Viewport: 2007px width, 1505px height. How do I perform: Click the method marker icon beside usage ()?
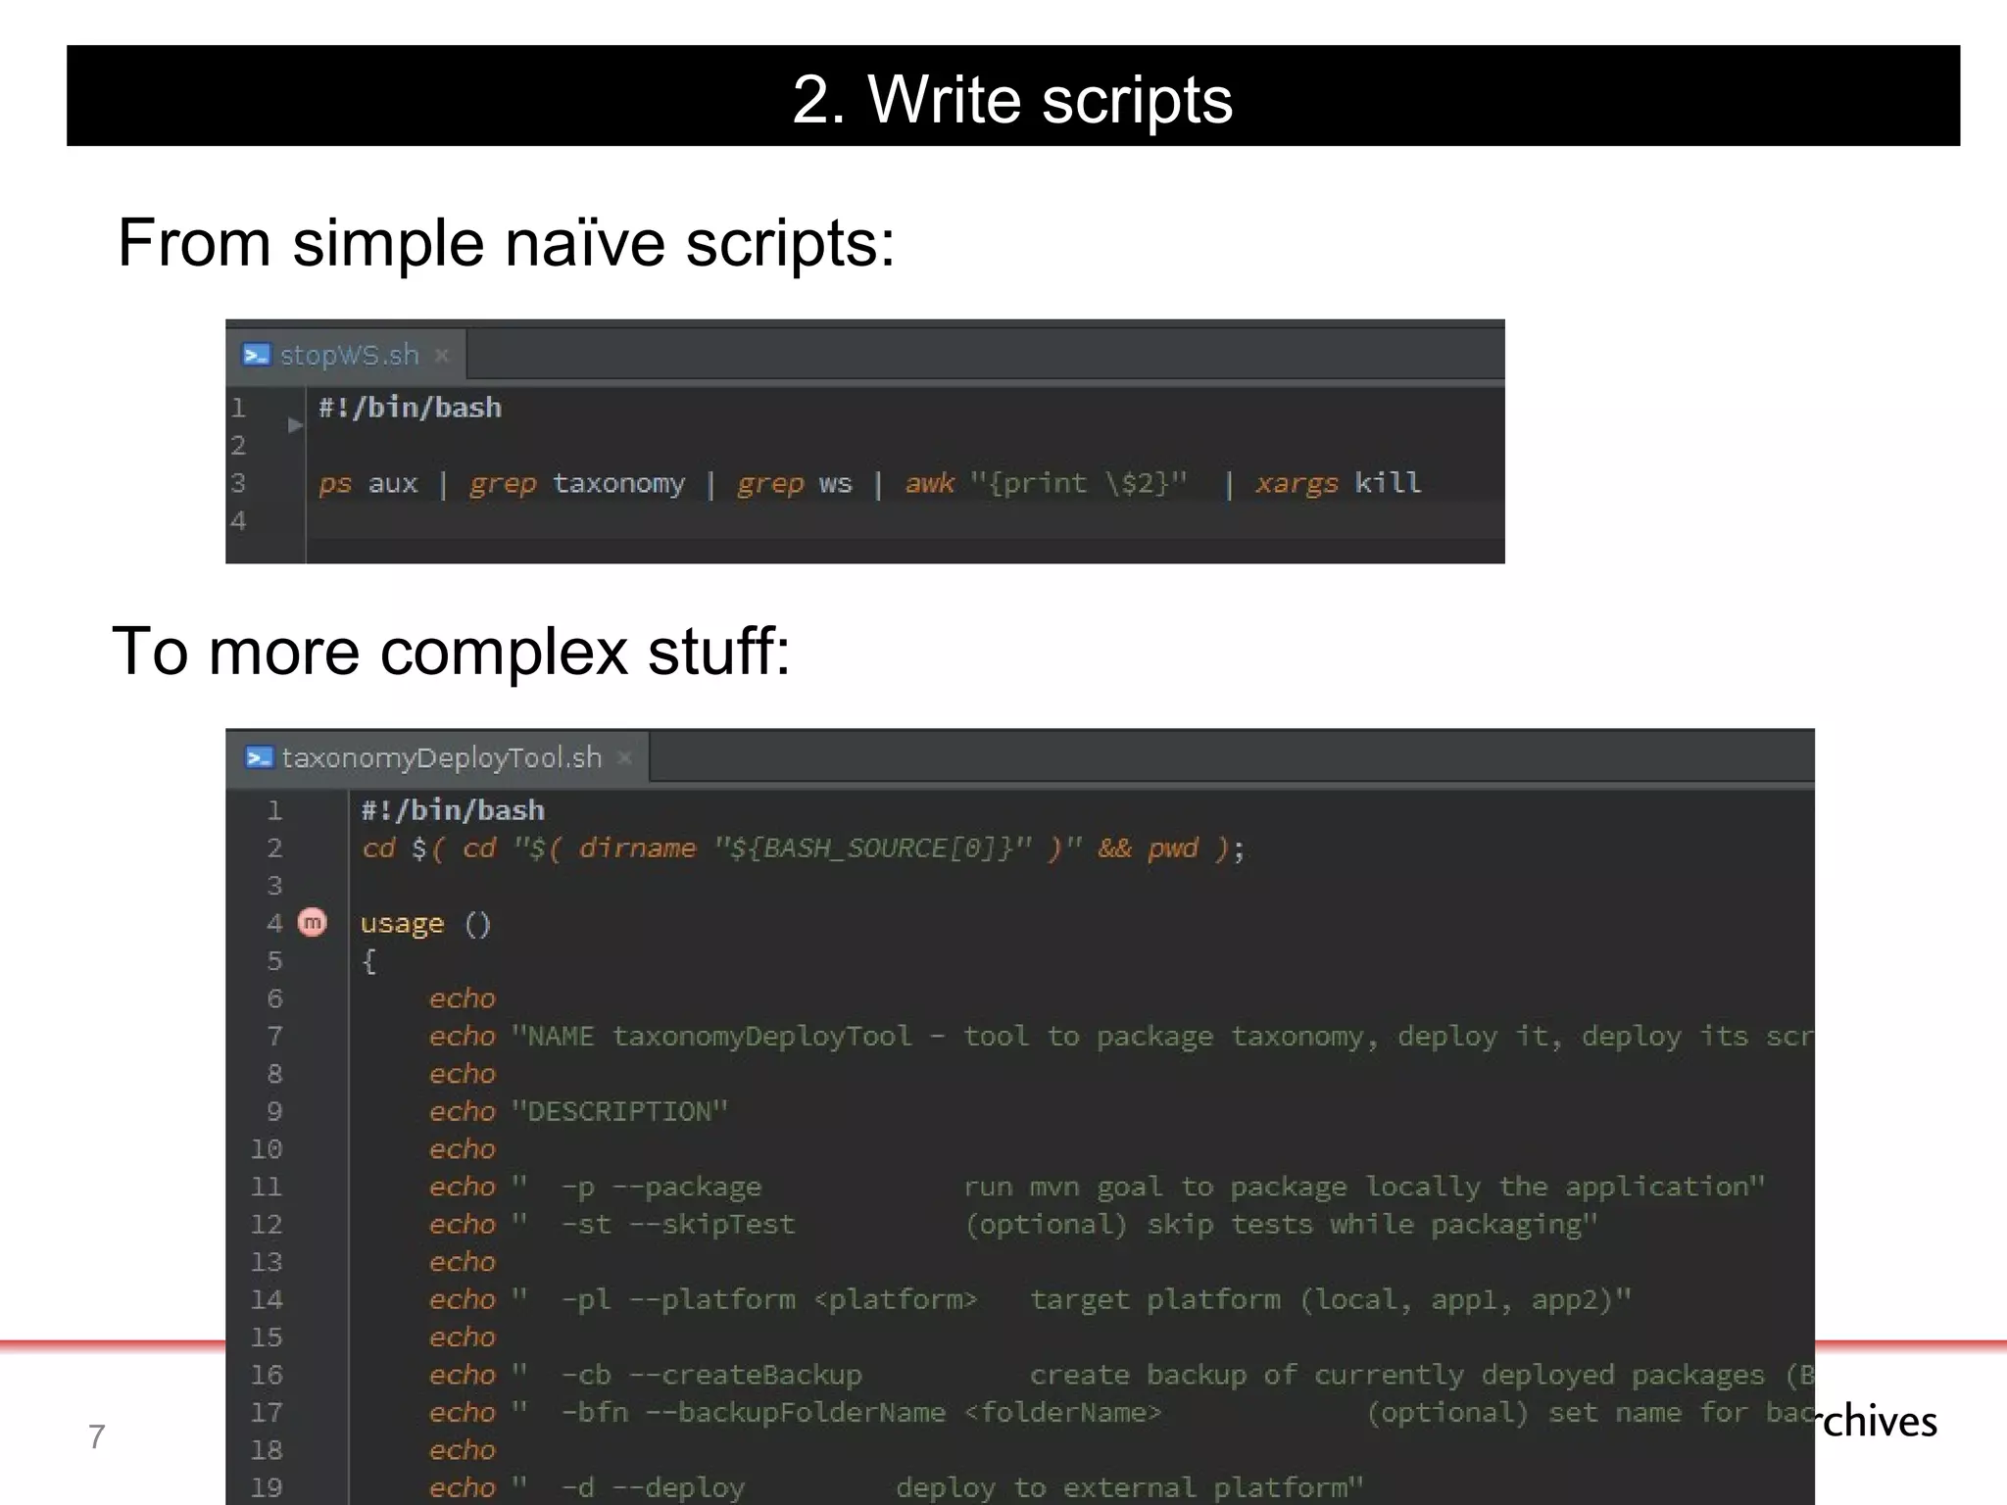click(x=312, y=923)
